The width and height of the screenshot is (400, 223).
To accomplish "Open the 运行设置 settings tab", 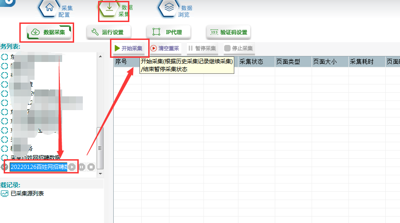I will [x=109, y=32].
